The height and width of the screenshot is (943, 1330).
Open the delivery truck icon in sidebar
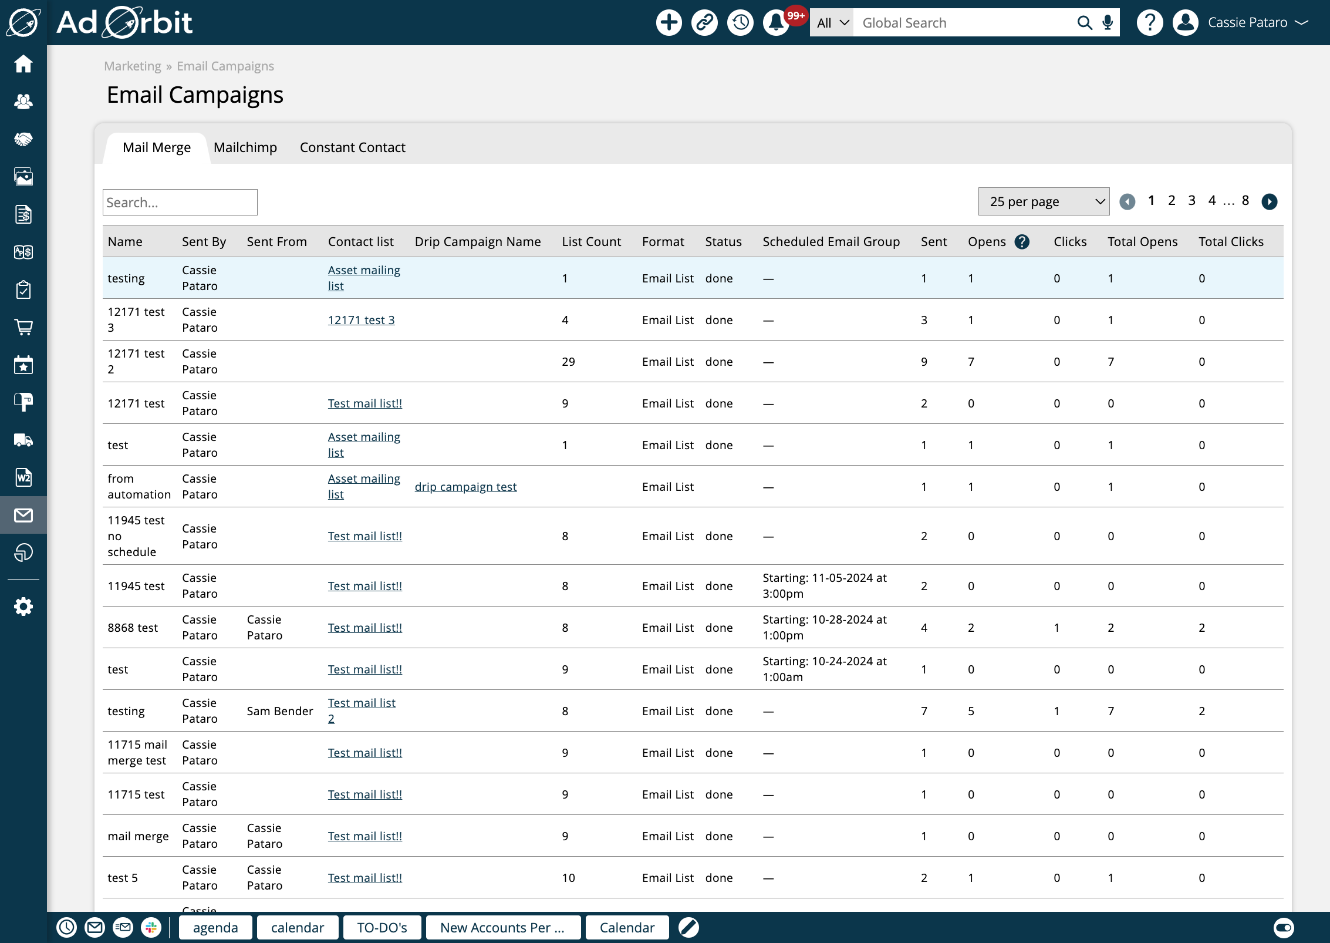(23, 440)
